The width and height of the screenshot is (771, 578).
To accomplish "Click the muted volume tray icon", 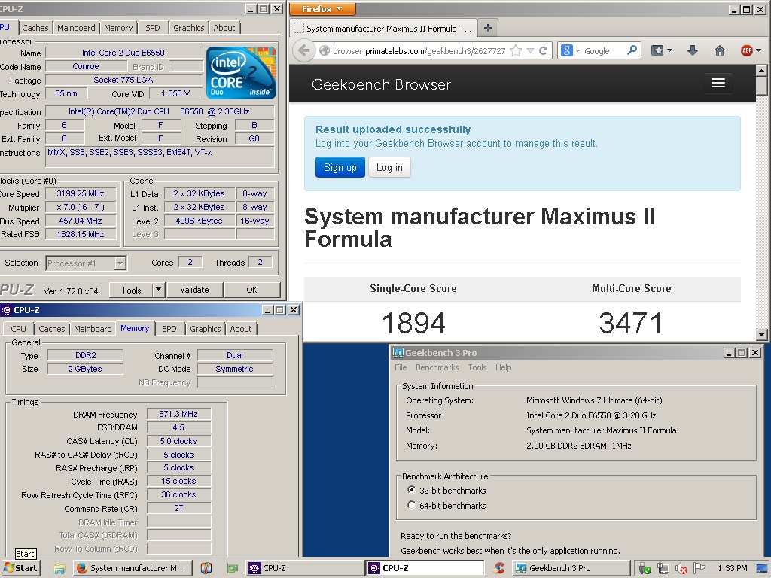I will [681, 569].
